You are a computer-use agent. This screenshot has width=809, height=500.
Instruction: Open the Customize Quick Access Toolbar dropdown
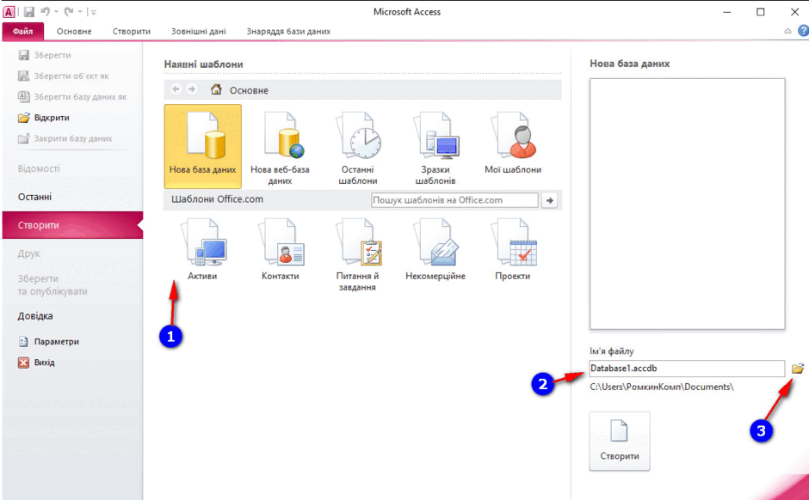94,12
